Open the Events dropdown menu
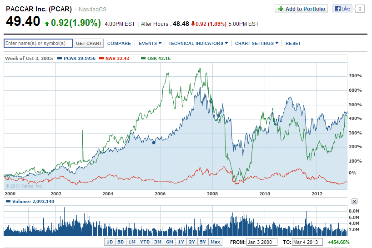The height and width of the screenshot is (248, 372). [150, 43]
